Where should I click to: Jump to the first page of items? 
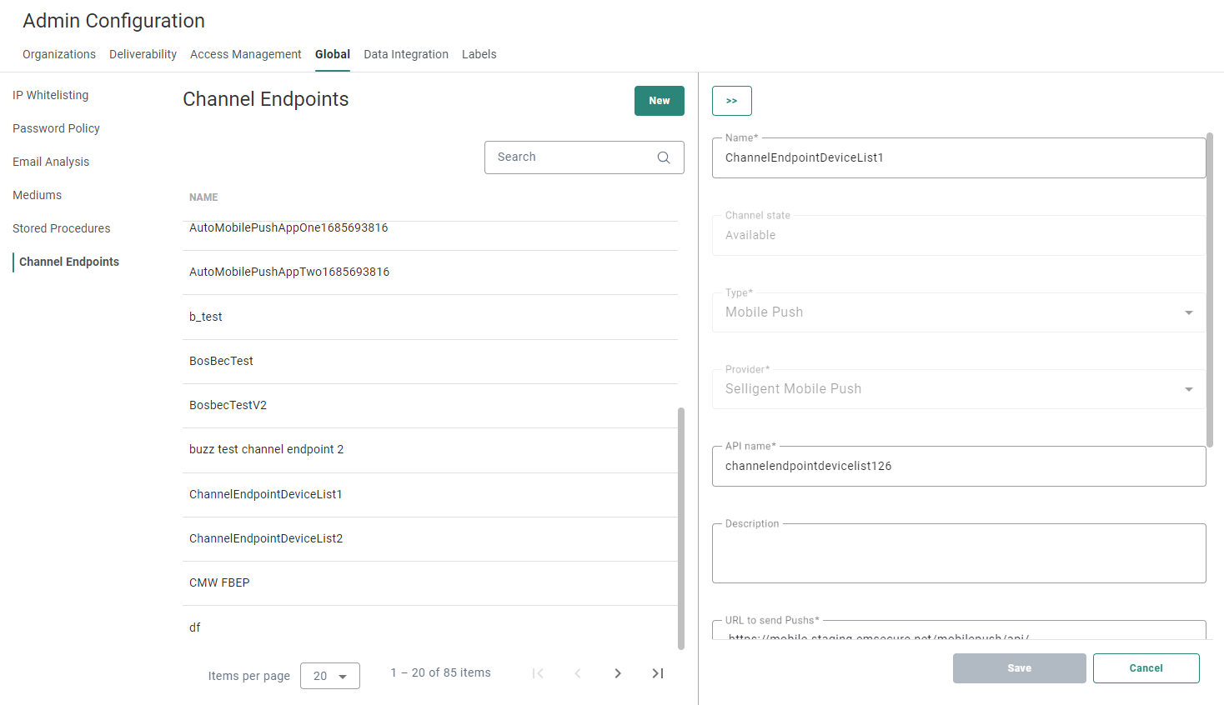538,672
